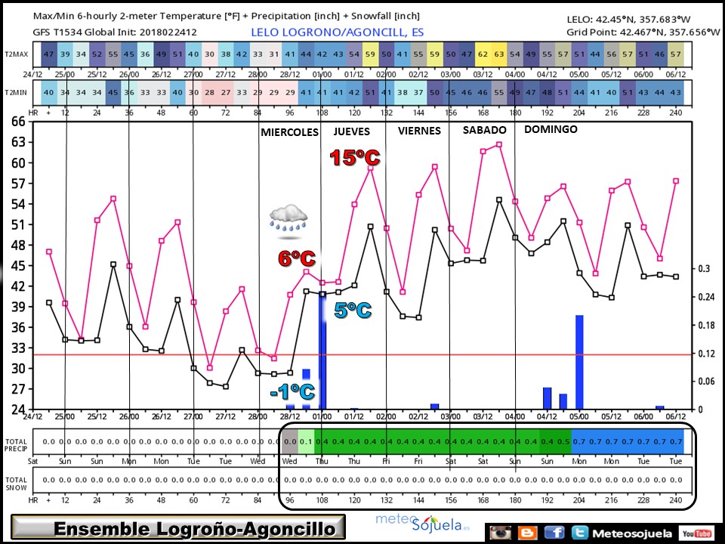Image resolution: width=725 pixels, height=544 pixels.
Task: Click the tall blue precipitation bar at 01/00
Action: [x=322, y=351]
